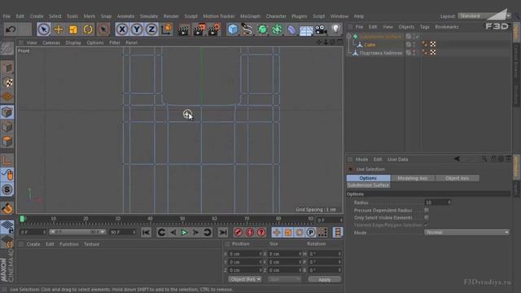Open Attribute Manager User Data menu
The height and width of the screenshot is (293, 521).
point(398,160)
